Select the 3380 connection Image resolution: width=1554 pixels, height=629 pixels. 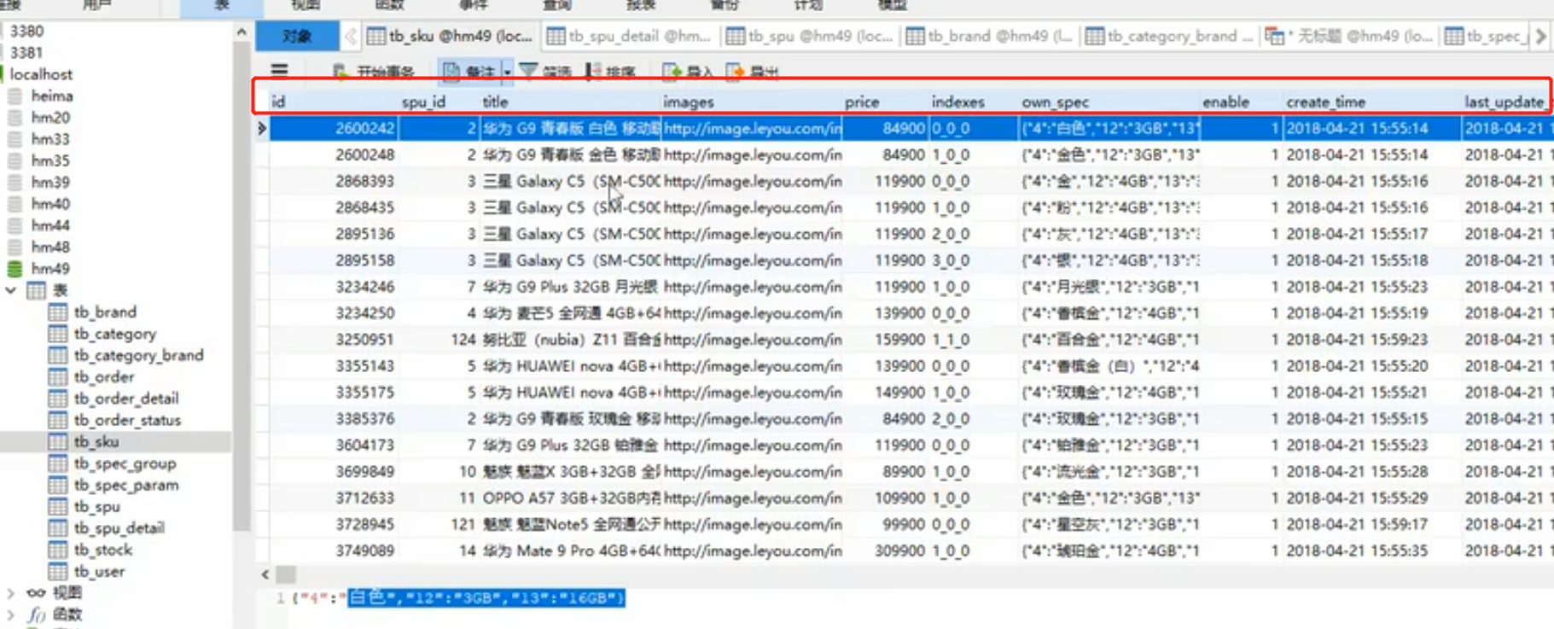[x=26, y=31]
